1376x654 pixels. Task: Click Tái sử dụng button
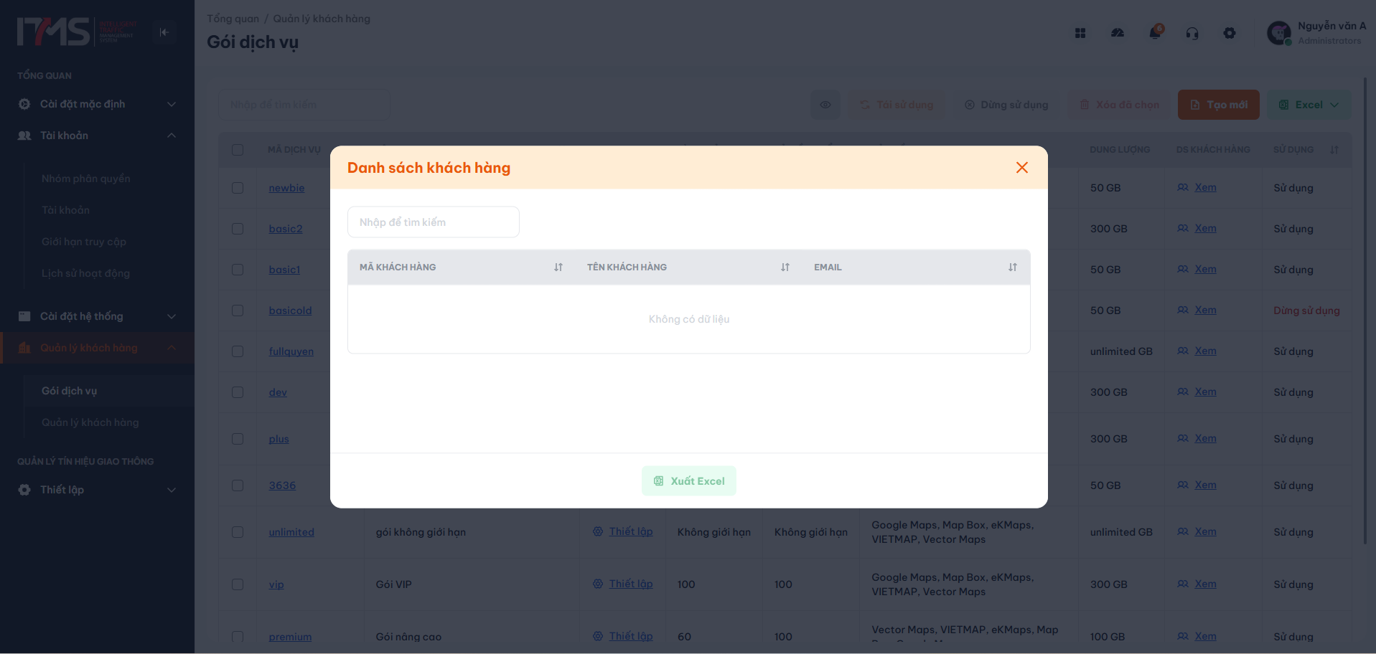point(897,105)
